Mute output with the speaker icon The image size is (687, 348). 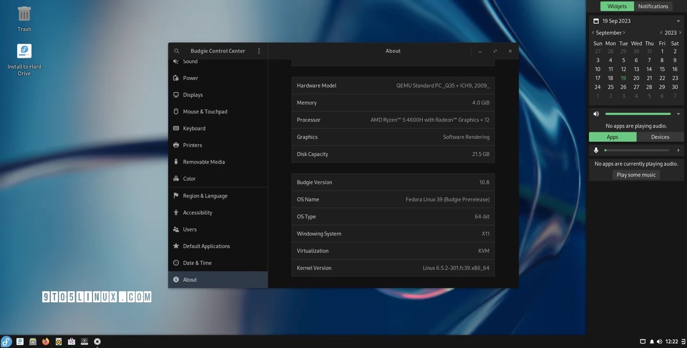596,114
